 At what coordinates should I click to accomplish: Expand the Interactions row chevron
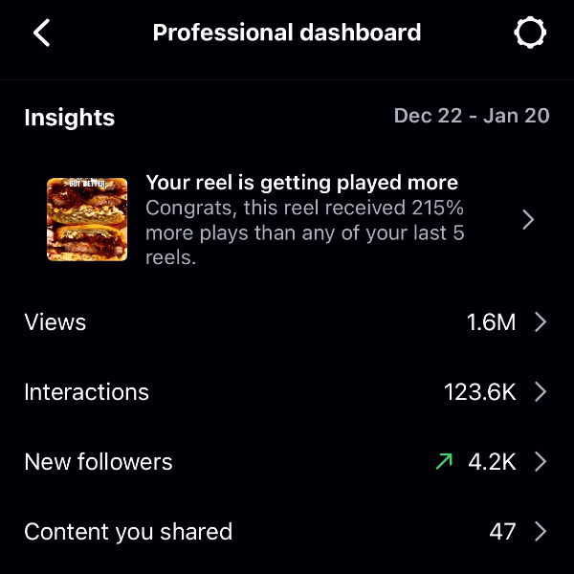click(541, 392)
